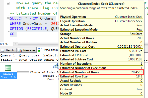Collapse the comment block outline toggle
Image resolution: width=148 pixels, height=98 pixels.
coord(8,3)
